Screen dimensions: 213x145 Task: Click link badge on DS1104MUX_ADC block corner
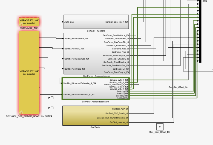[21, 25]
